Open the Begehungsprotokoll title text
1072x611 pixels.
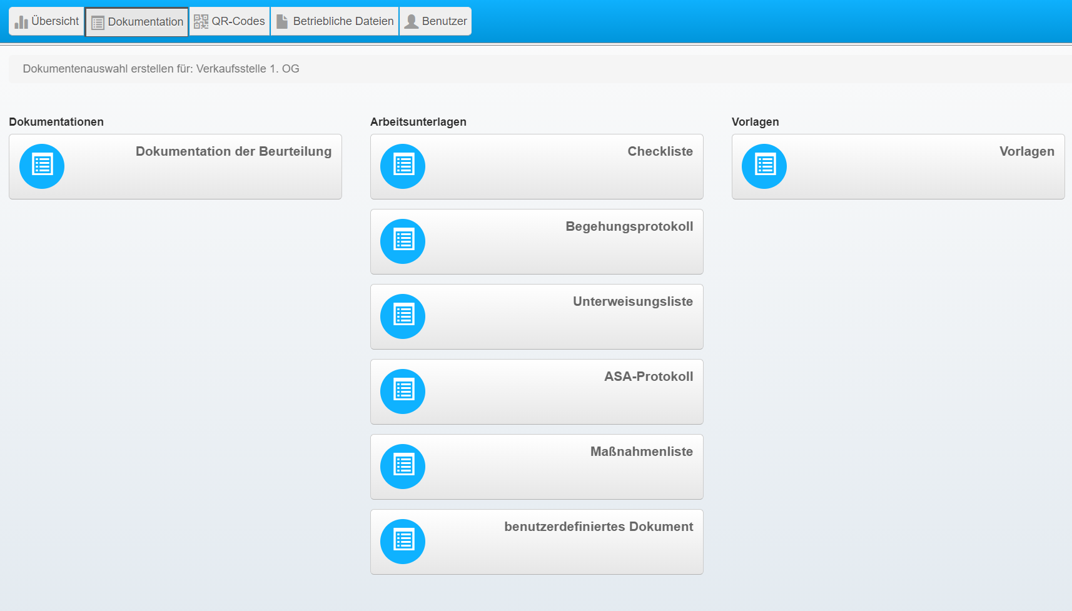[x=629, y=226]
